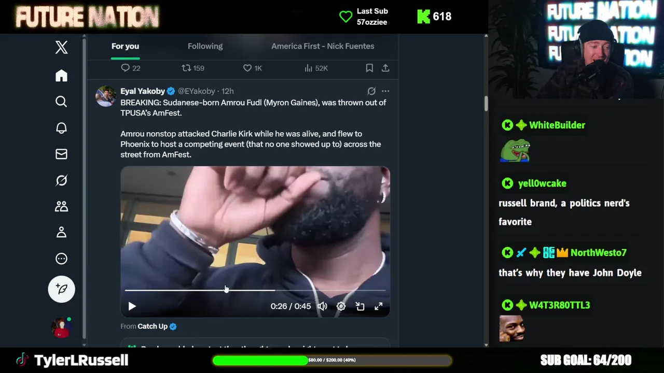This screenshot has height=373, width=664.
Task: Play the video in the post
Action: click(x=132, y=306)
